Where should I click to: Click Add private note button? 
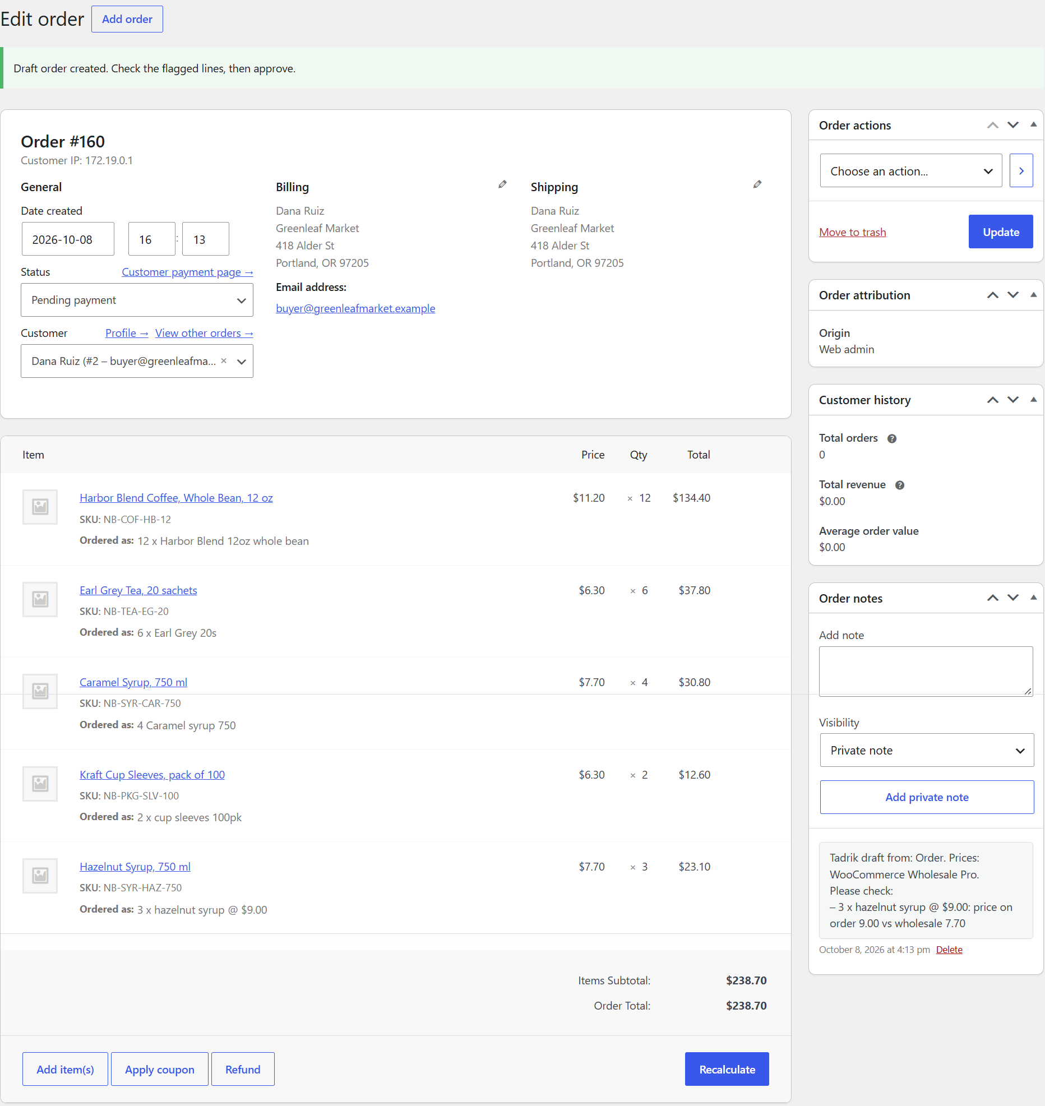(x=927, y=797)
